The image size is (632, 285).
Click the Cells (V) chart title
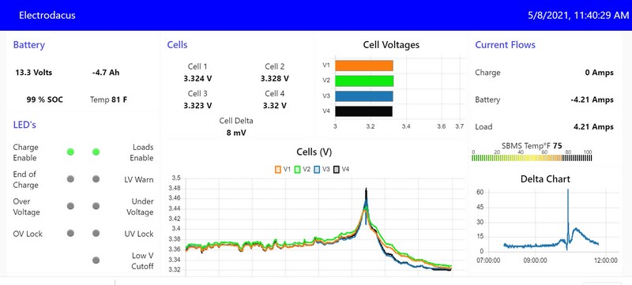pyautogui.click(x=314, y=152)
